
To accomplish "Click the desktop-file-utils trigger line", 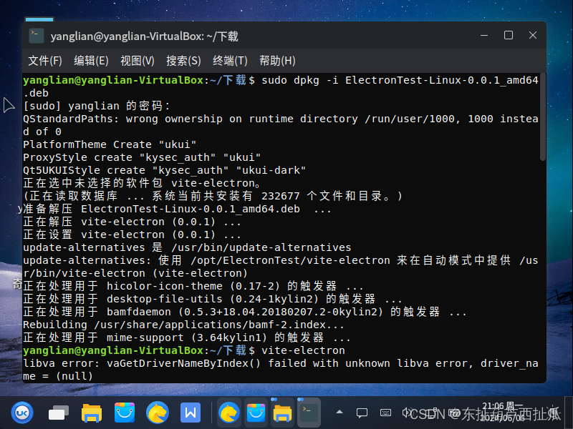I will pyautogui.click(x=213, y=299).
